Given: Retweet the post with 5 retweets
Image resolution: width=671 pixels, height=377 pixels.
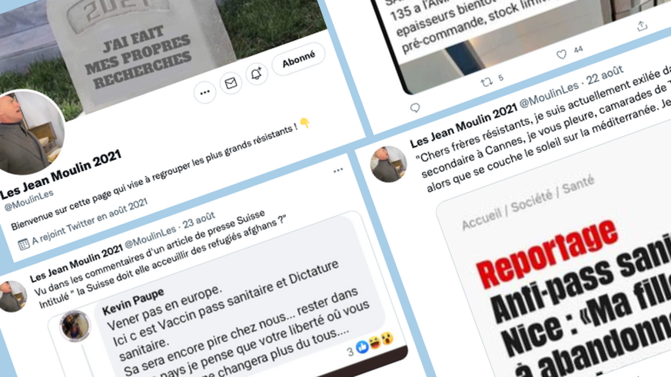Looking at the screenshot, I should [x=487, y=81].
